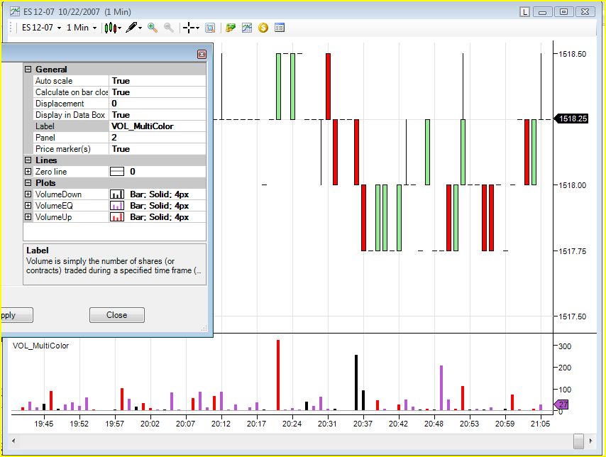Click the gold coin chart trader icon
Image resolution: width=606 pixels, height=457 pixels.
263,28
